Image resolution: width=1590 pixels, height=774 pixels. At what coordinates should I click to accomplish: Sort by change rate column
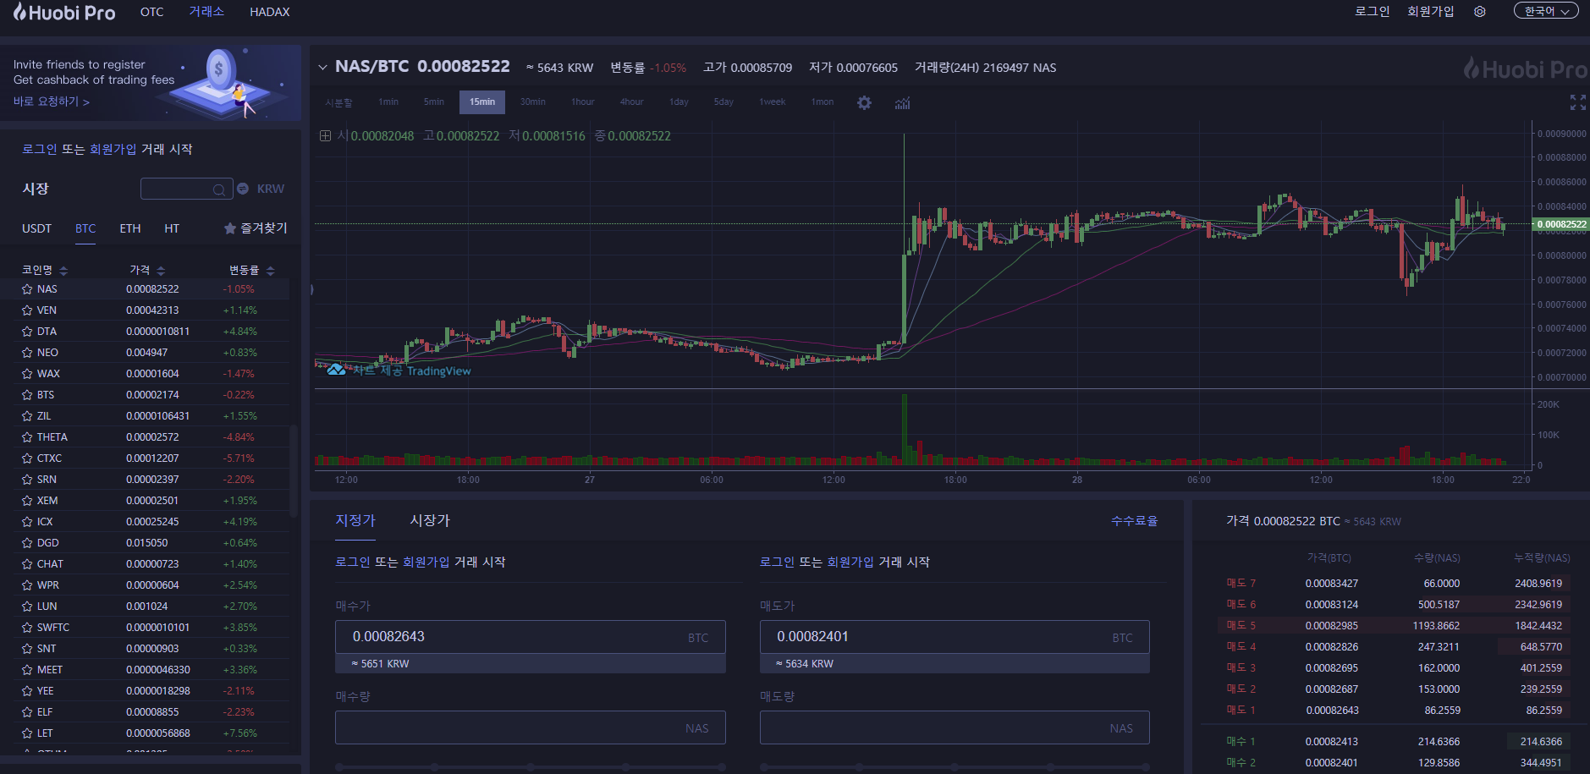pos(252,270)
